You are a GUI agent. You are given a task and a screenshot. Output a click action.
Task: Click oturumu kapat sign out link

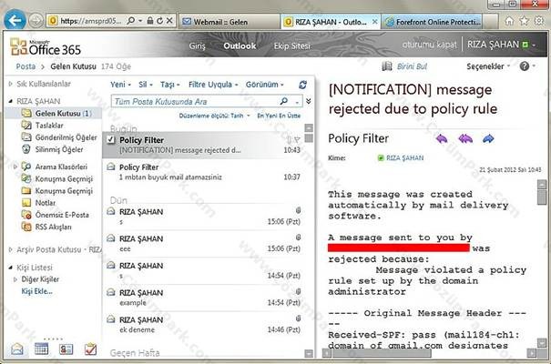pyautogui.click(x=429, y=45)
